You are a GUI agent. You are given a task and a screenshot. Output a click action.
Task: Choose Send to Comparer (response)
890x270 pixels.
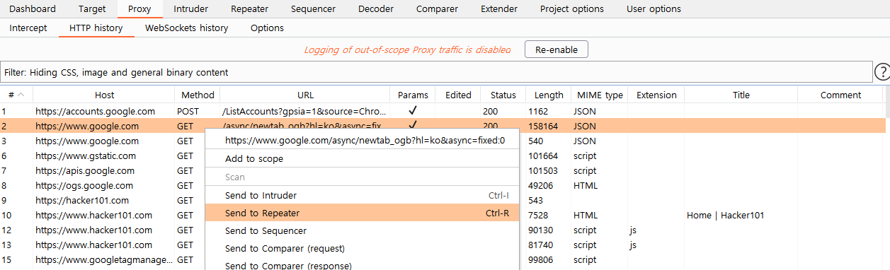tap(362, 264)
